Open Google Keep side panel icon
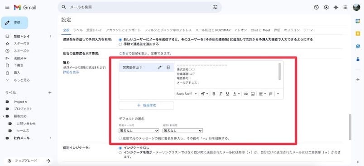This screenshot has width=364, height=166. click(358, 34)
